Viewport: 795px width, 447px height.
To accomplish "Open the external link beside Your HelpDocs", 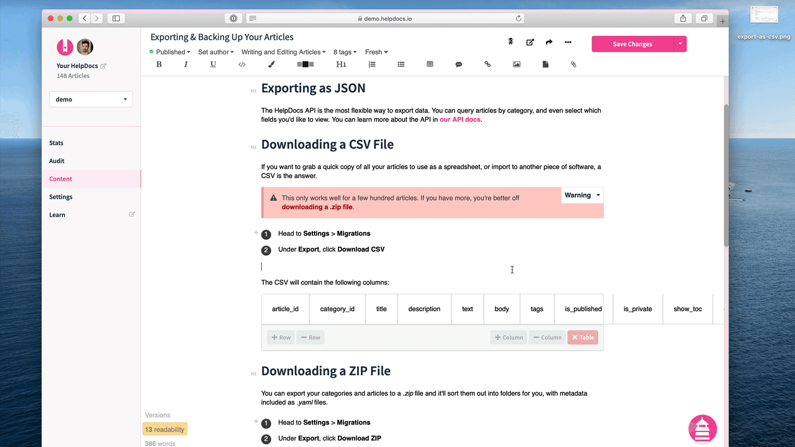I will tap(103, 66).
